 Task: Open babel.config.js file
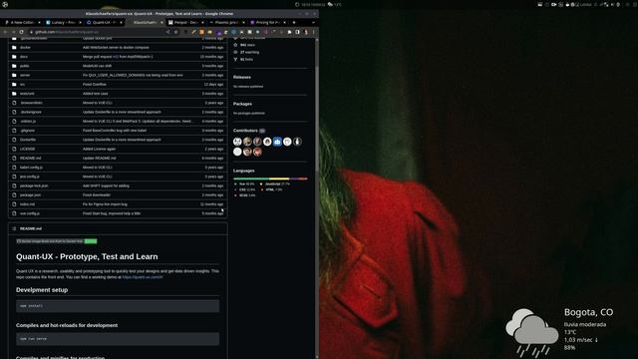(x=31, y=168)
